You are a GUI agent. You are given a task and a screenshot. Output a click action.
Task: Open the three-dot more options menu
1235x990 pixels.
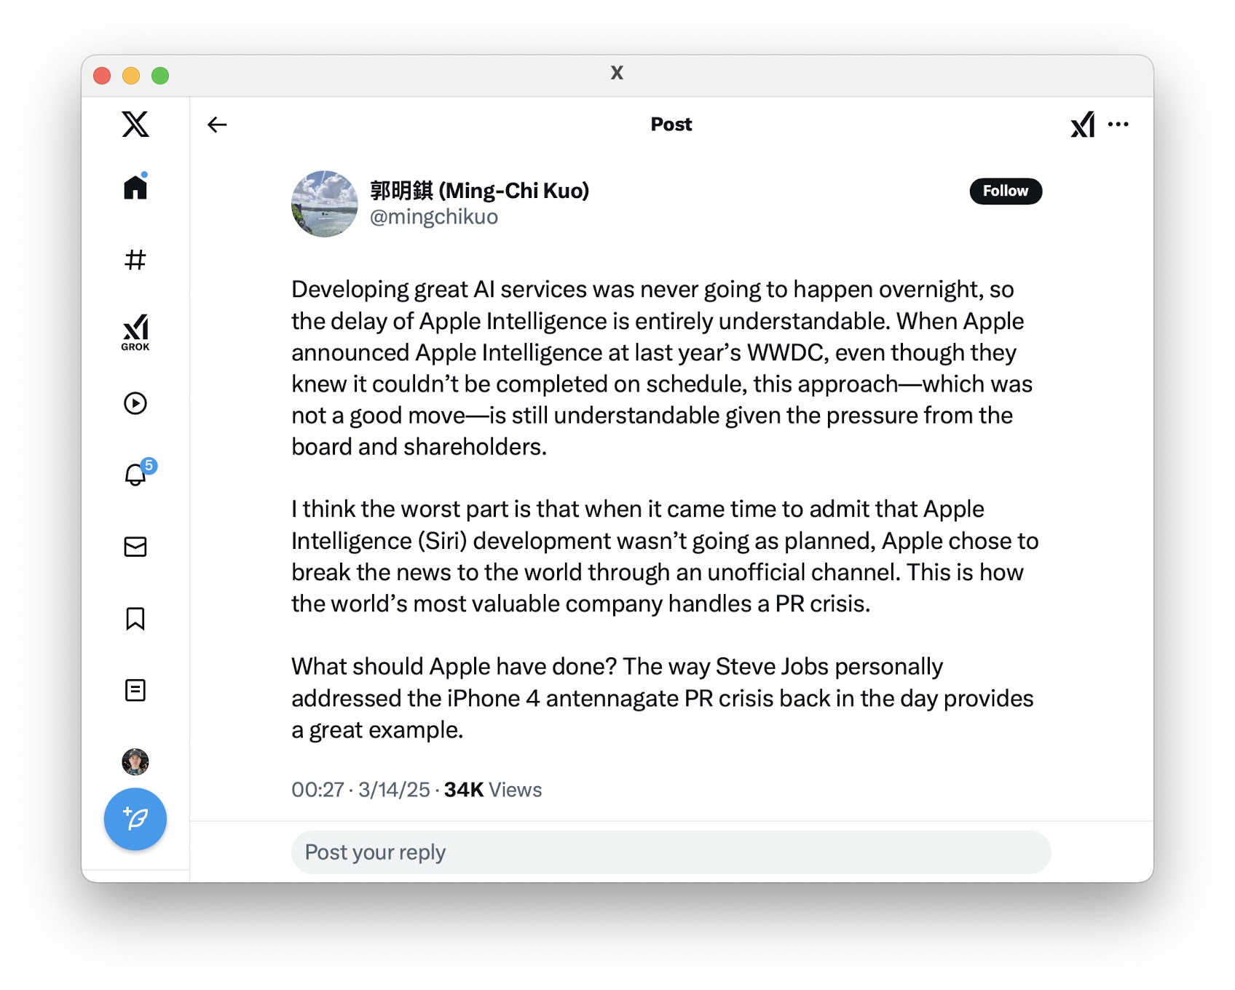point(1118,124)
